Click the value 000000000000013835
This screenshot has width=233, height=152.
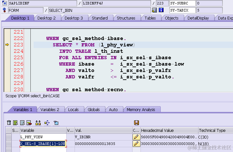(95, 144)
